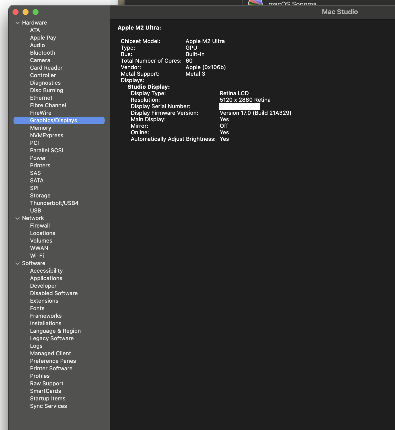
Task: Collapse the Software section chevron
Action: 18,263
